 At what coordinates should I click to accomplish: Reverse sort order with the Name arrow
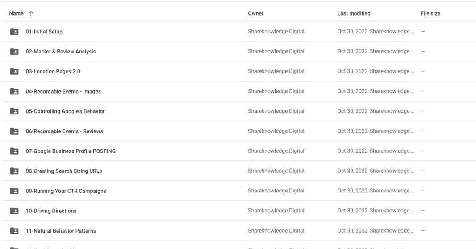31,13
